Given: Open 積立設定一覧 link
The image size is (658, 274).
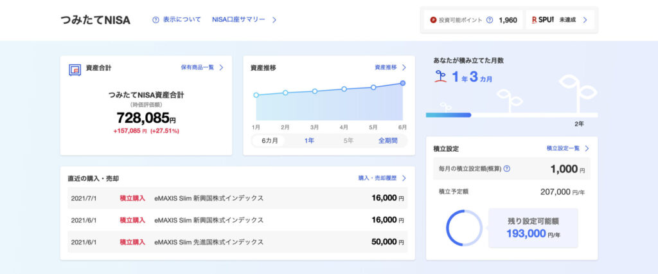Looking at the screenshot, I should coord(563,149).
